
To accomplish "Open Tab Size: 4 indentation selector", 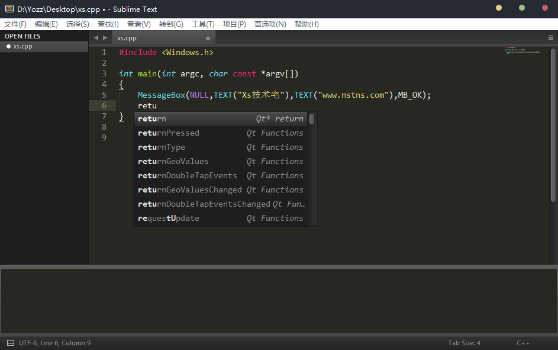I will (x=464, y=343).
